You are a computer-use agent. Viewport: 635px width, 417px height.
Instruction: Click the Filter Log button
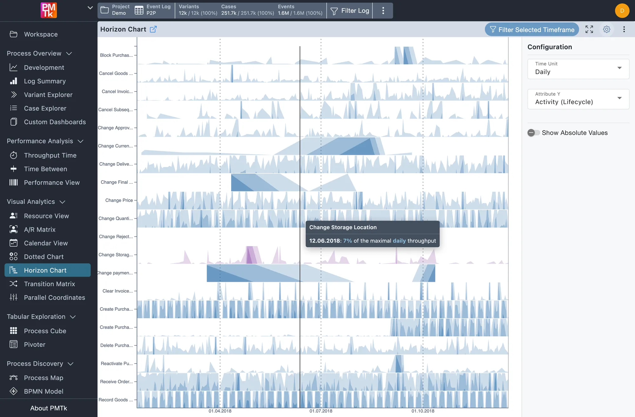pyautogui.click(x=350, y=10)
